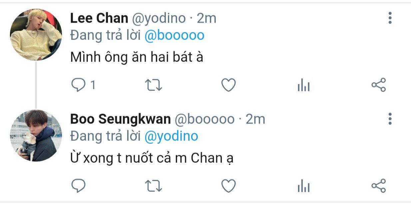
Task: Retweet Boo Seungkwan's tweet
Action: point(154,186)
